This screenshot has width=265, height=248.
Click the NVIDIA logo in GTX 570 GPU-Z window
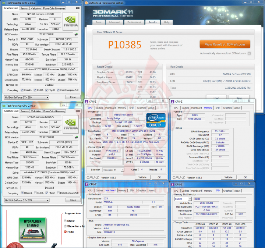coord(71,124)
